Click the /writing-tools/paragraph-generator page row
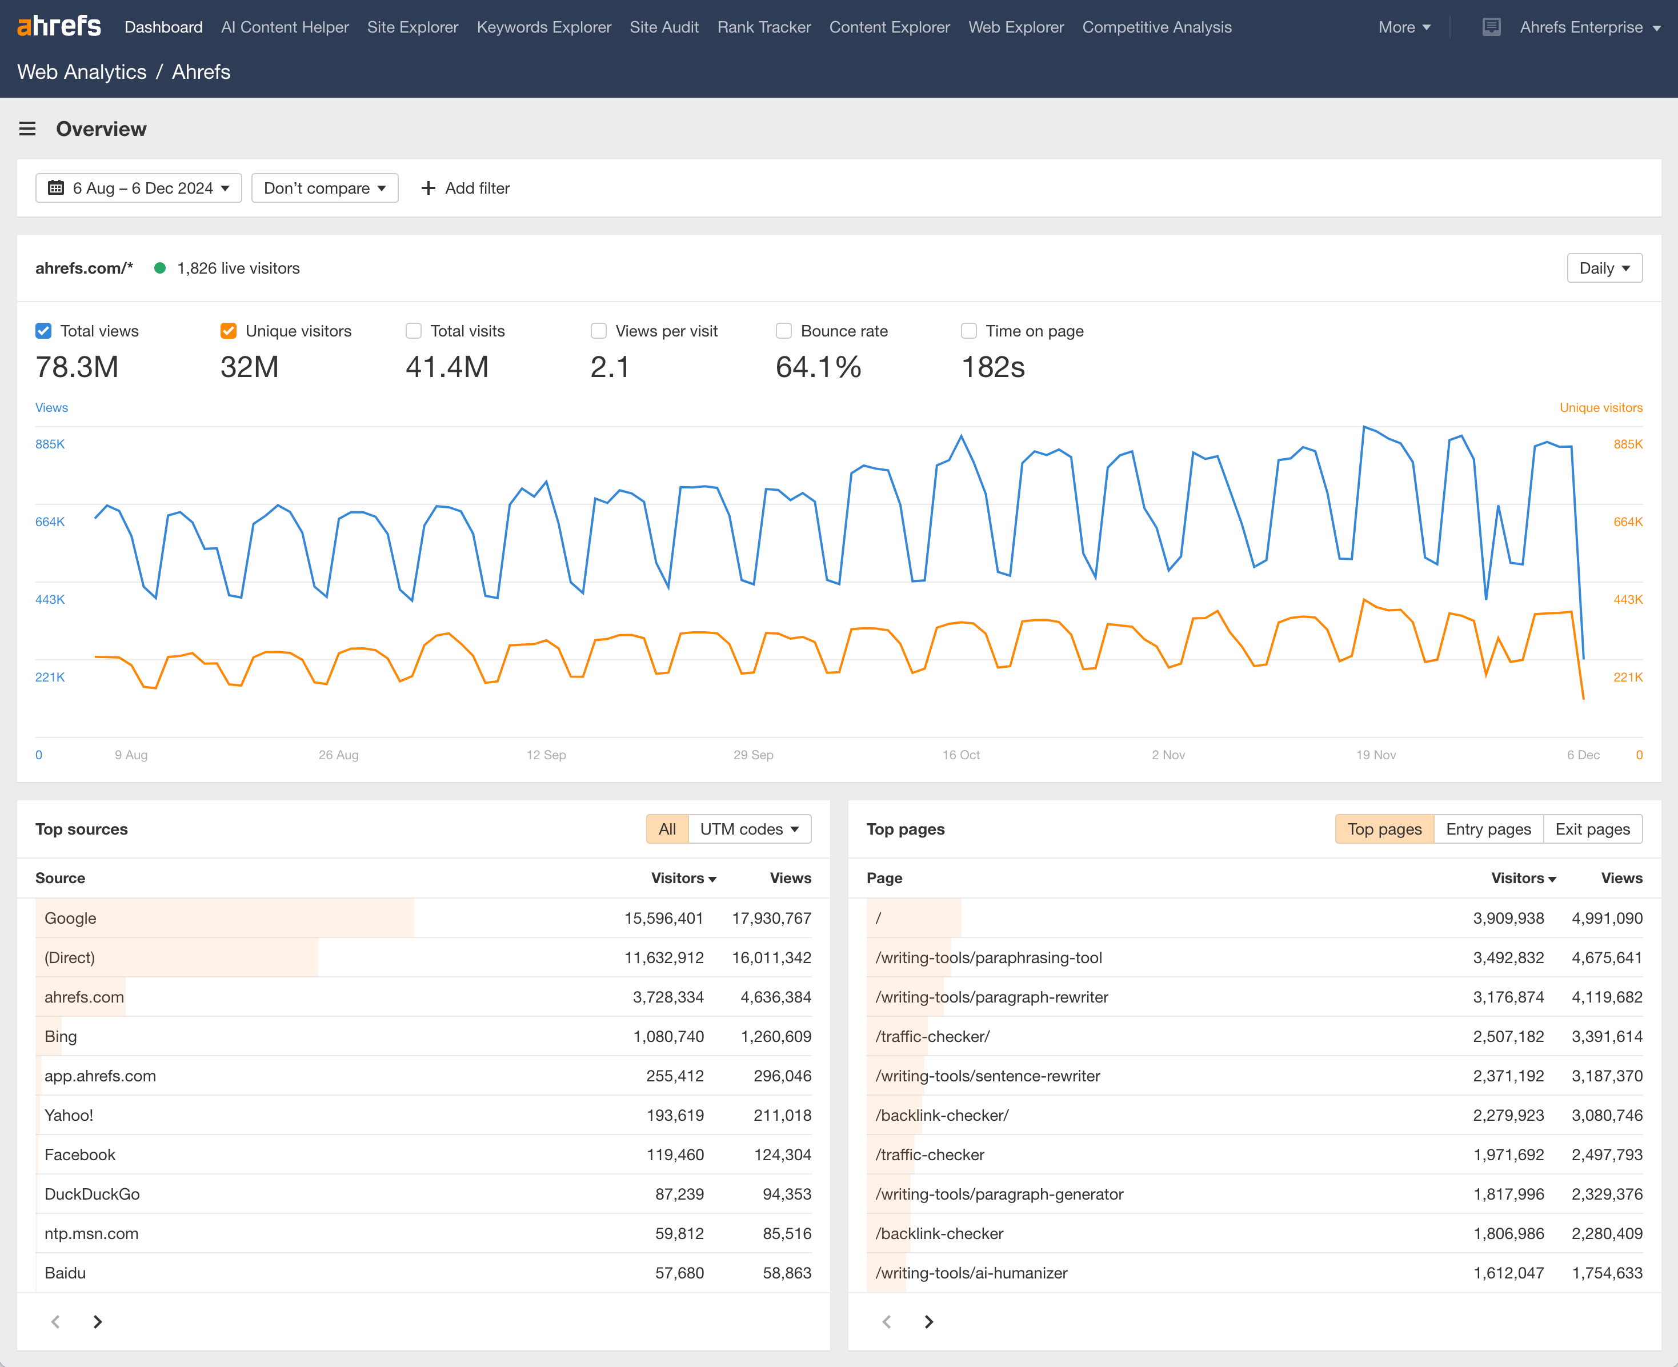The width and height of the screenshot is (1678, 1367). (x=1255, y=1194)
